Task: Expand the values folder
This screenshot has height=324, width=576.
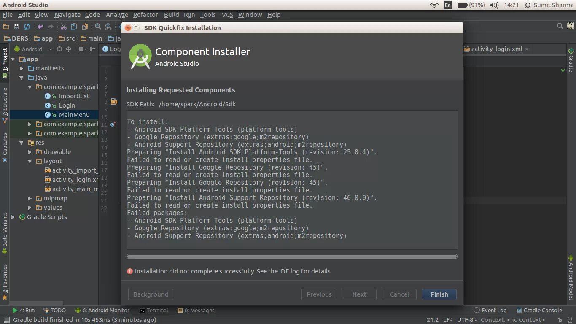Action: point(30,208)
